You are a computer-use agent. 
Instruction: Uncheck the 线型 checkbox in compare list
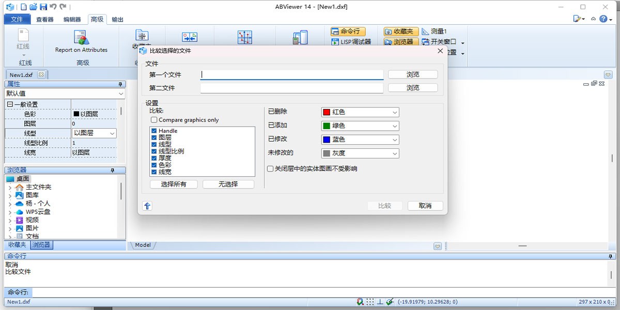pyautogui.click(x=154, y=145)
